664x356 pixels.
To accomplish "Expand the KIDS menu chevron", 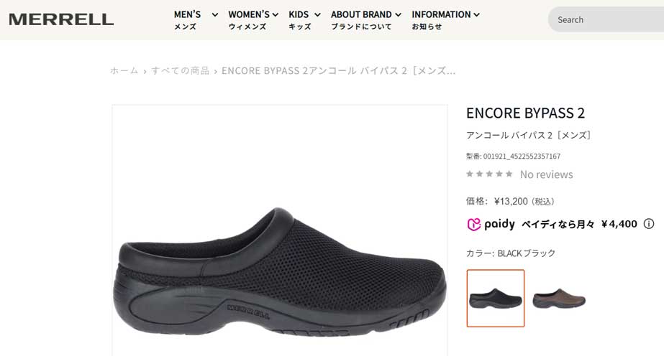I will (x=317, y=15).
